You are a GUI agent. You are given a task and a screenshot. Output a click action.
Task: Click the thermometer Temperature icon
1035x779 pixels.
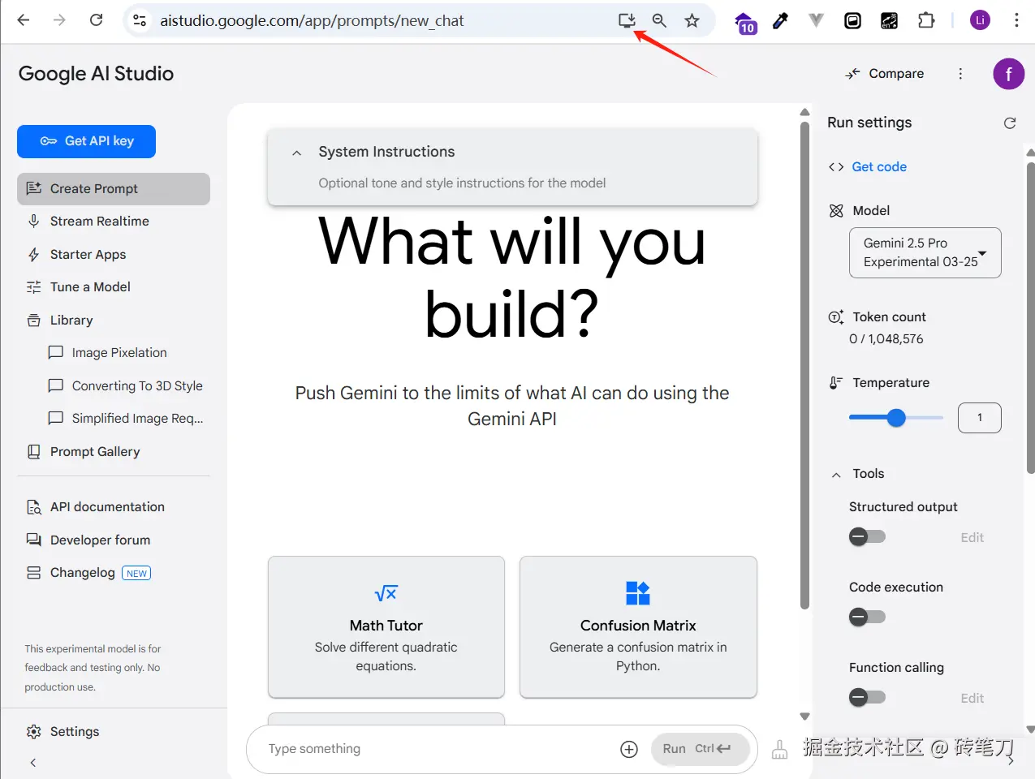(x=835, y=383)
